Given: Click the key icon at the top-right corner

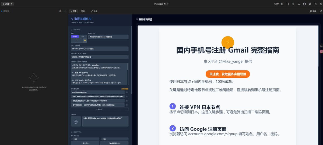Looking at the screenshot, I should pyautogui.click(x=321, y=4).
